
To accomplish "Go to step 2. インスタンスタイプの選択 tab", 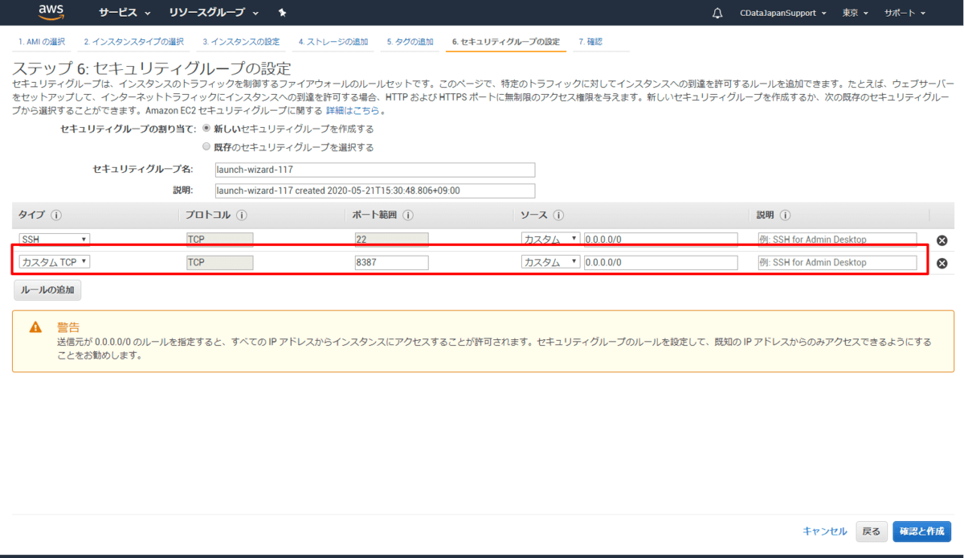I will (x=134, y=41).
